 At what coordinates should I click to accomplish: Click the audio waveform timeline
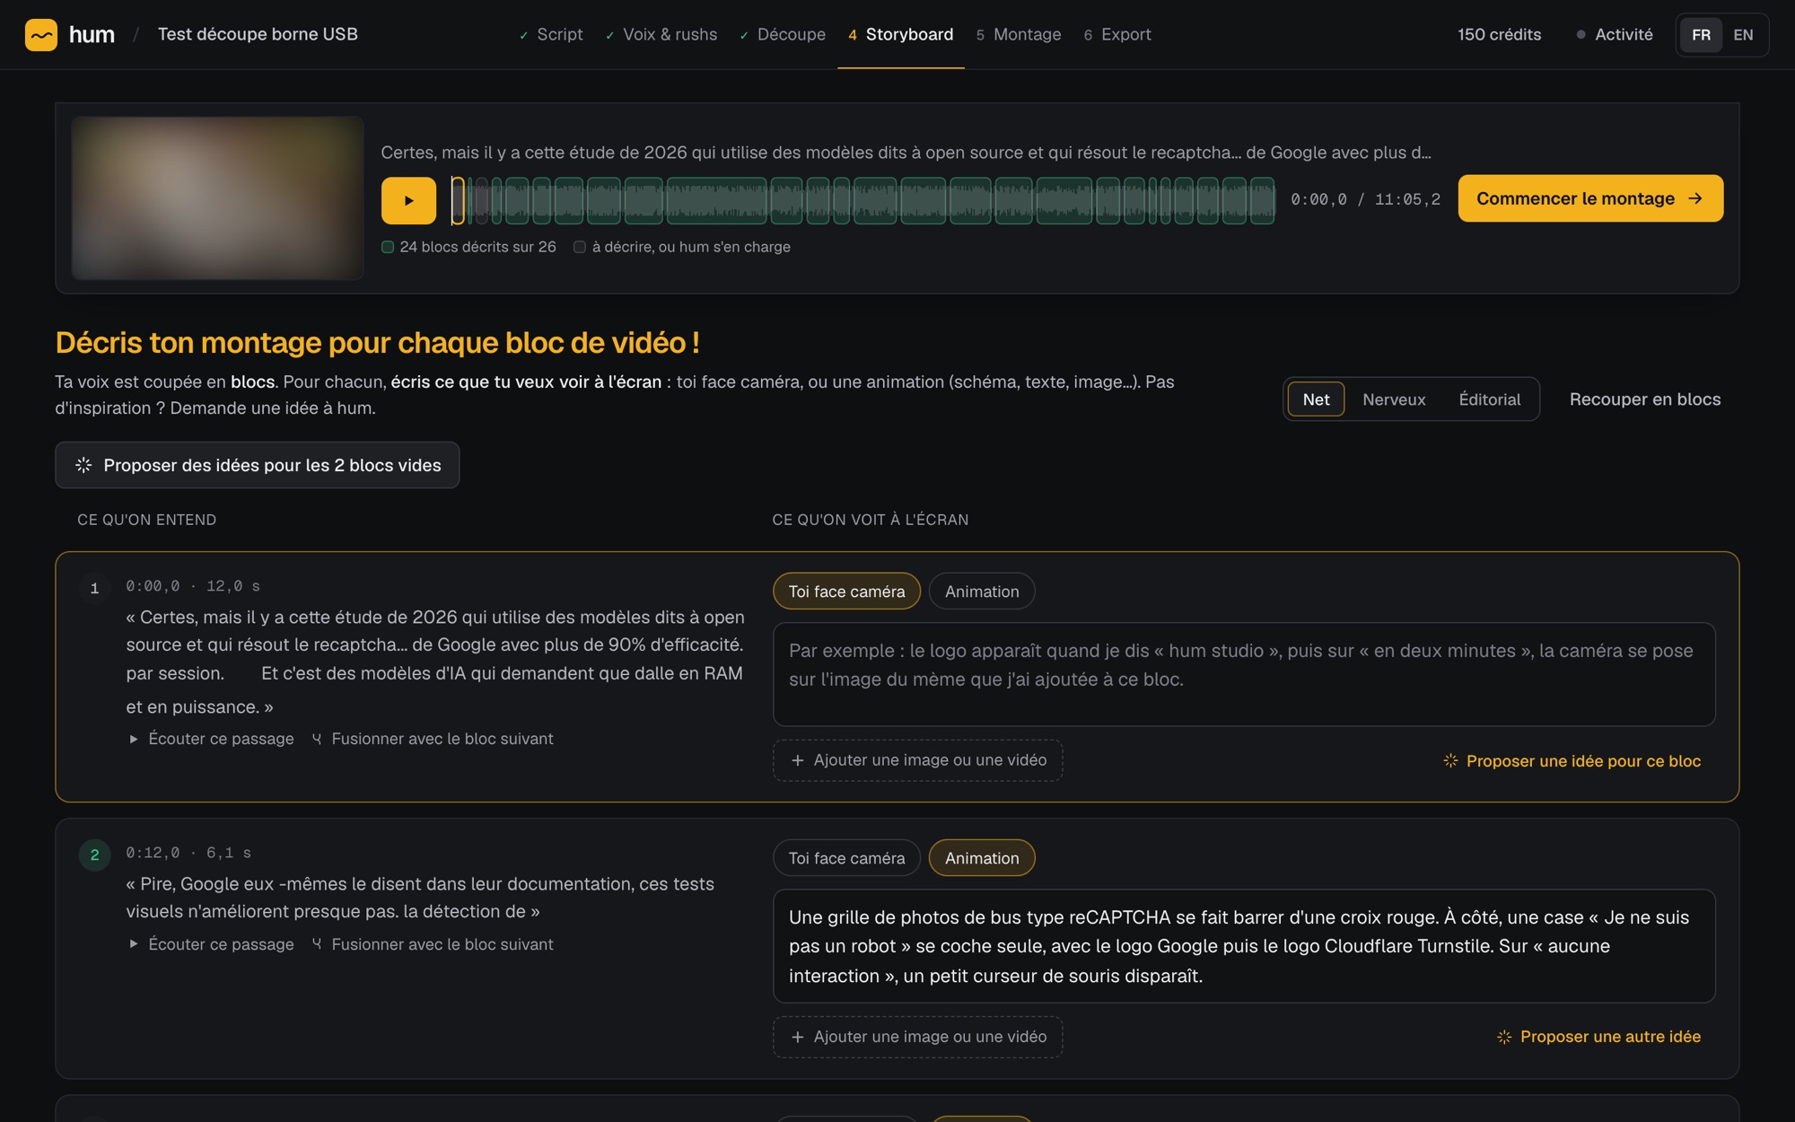click(x=862, y=200)
